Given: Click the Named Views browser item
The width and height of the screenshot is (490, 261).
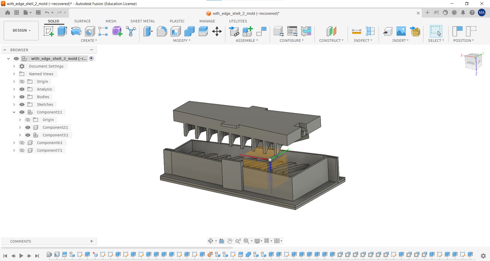Looking at the screenshot, I should tap(41, 74).
